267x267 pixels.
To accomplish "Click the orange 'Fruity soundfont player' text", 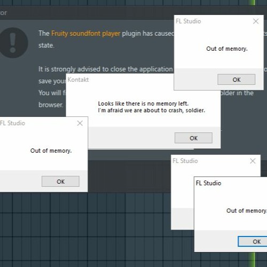I will [x=85, y=34].
